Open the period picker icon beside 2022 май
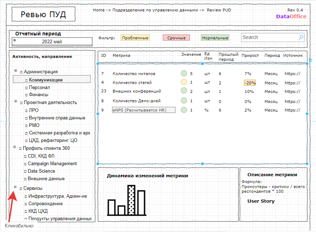This screenshot has height=232, width=316. [x=14, y=40]
